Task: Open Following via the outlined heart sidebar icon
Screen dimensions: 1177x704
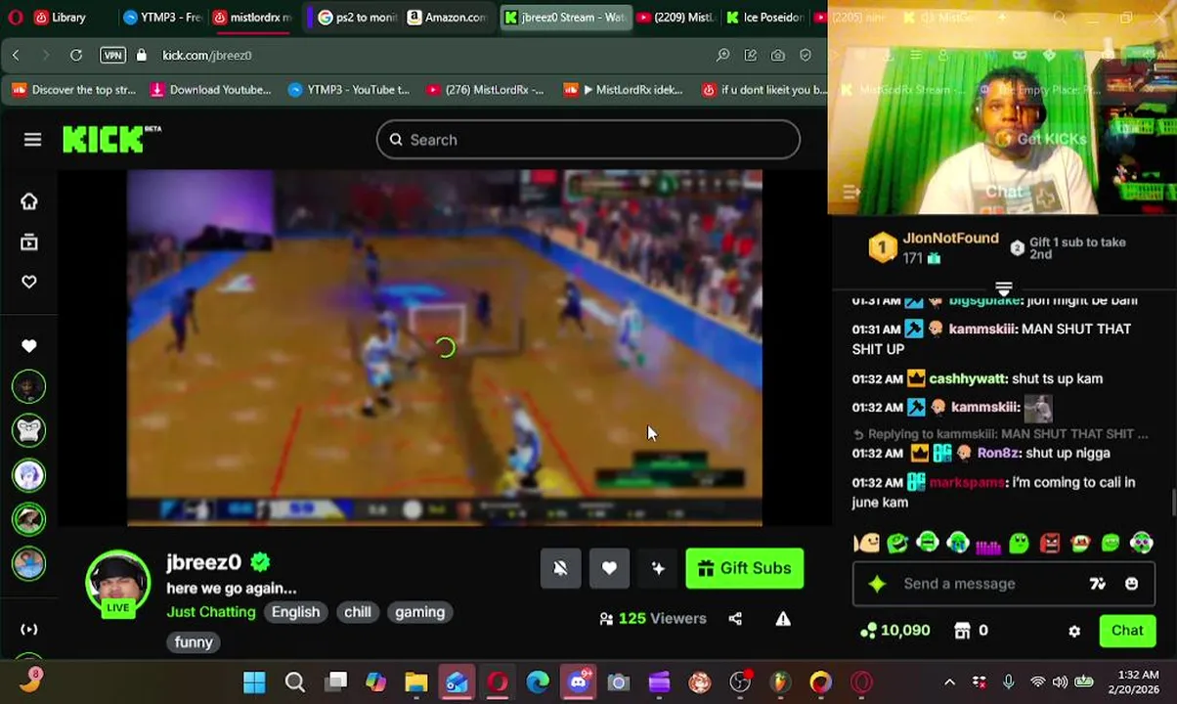Action: tap(29, 282)
